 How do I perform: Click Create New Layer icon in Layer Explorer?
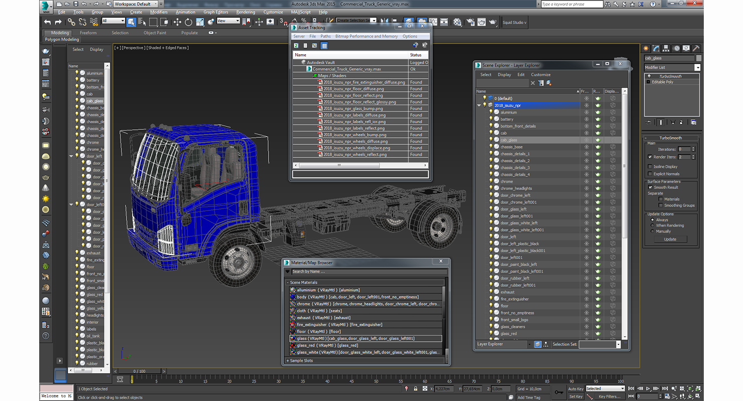[x=549, y=83]
